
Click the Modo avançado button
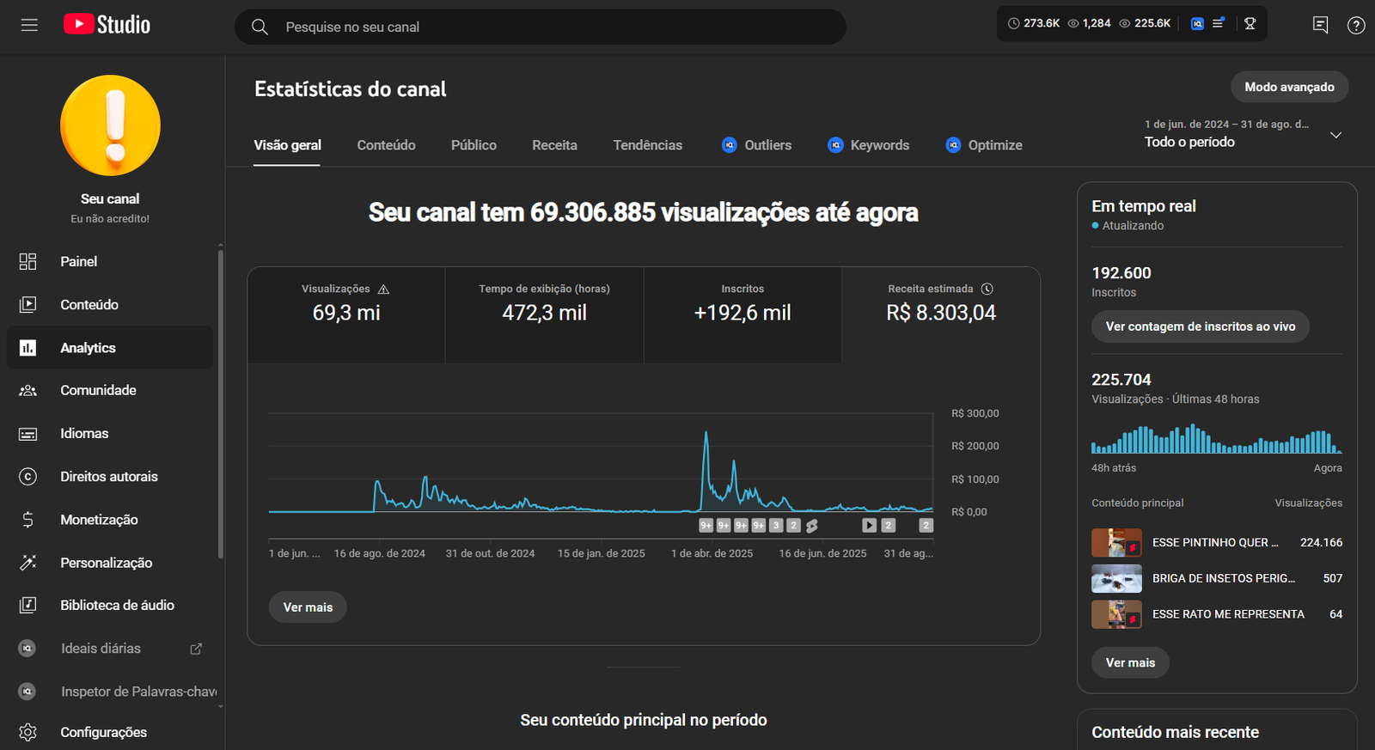[x=1289, y=87]
